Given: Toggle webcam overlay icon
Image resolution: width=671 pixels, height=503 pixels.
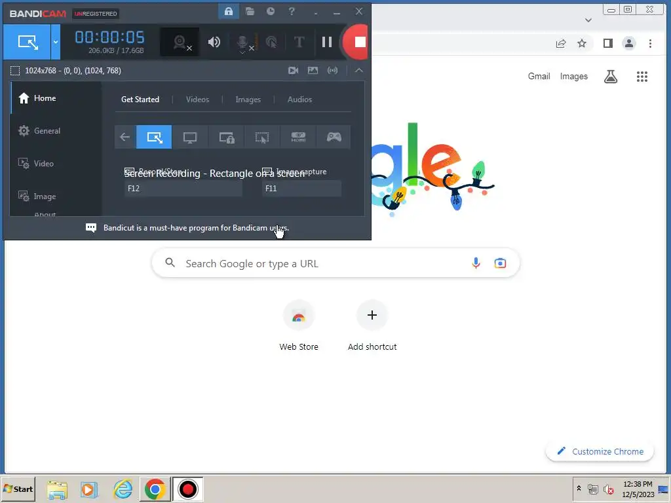Looking at the screenshot, I should (180, 42).
